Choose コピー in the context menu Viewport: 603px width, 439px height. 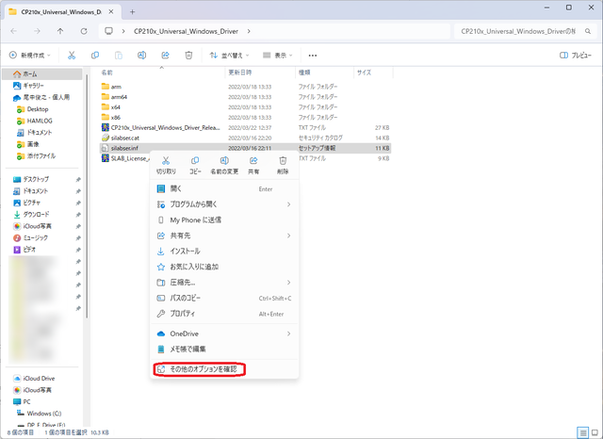pos(195,166)
